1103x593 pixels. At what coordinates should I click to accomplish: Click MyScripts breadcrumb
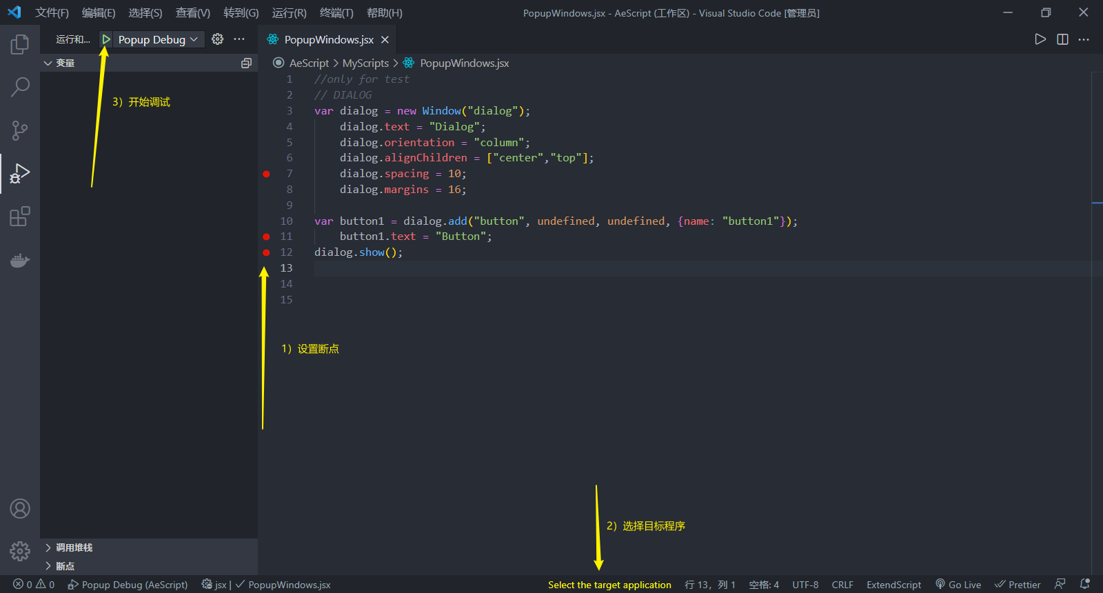click(365, 63)
